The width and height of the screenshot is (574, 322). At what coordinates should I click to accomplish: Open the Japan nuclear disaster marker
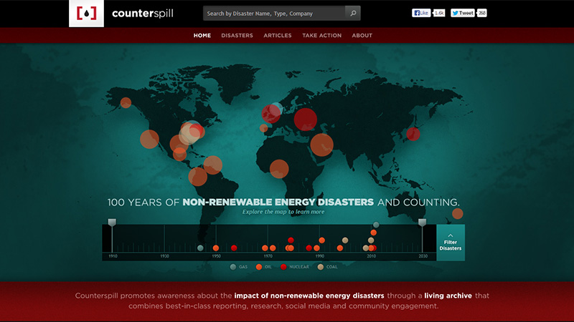point(413,134)
